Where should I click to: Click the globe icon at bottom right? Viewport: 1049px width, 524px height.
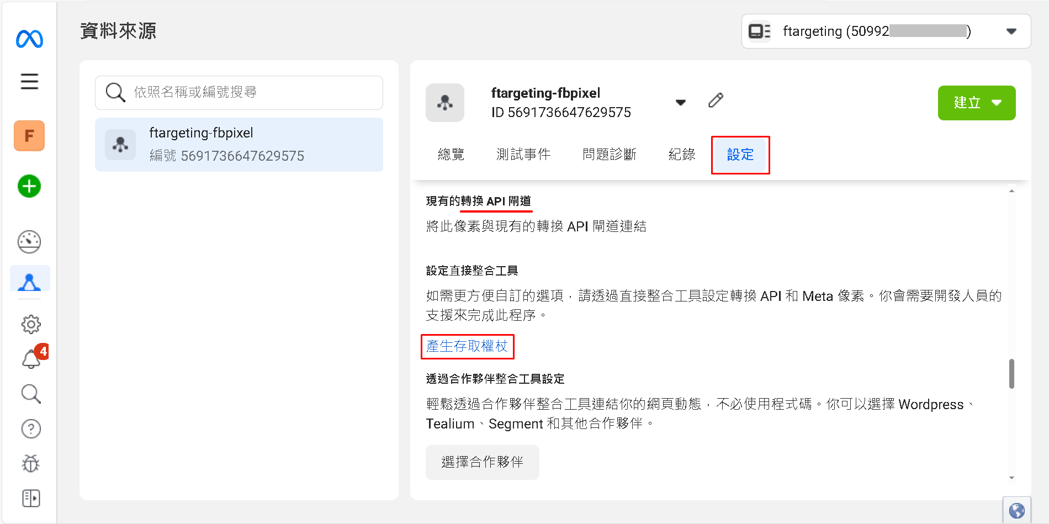(1017, 511)
